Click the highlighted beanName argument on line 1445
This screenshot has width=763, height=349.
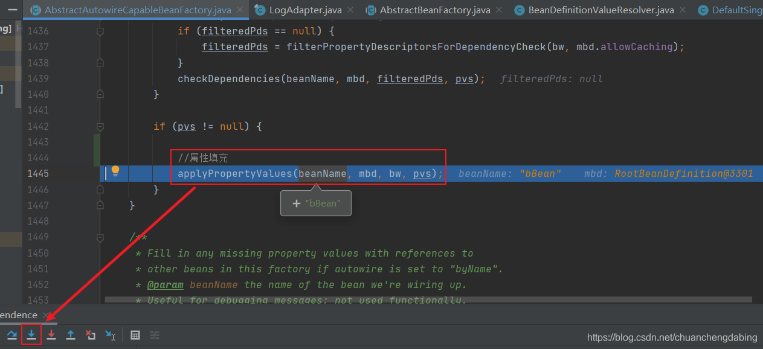(x=323, y=173)
